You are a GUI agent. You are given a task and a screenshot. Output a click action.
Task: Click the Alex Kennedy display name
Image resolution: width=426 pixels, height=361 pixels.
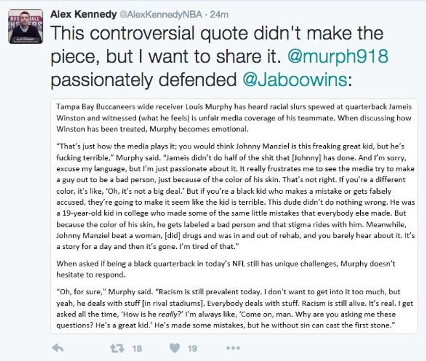tap(83, 14)
